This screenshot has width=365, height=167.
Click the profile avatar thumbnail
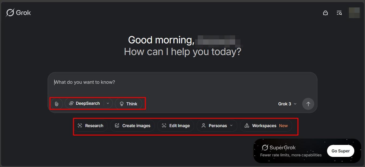354,13
